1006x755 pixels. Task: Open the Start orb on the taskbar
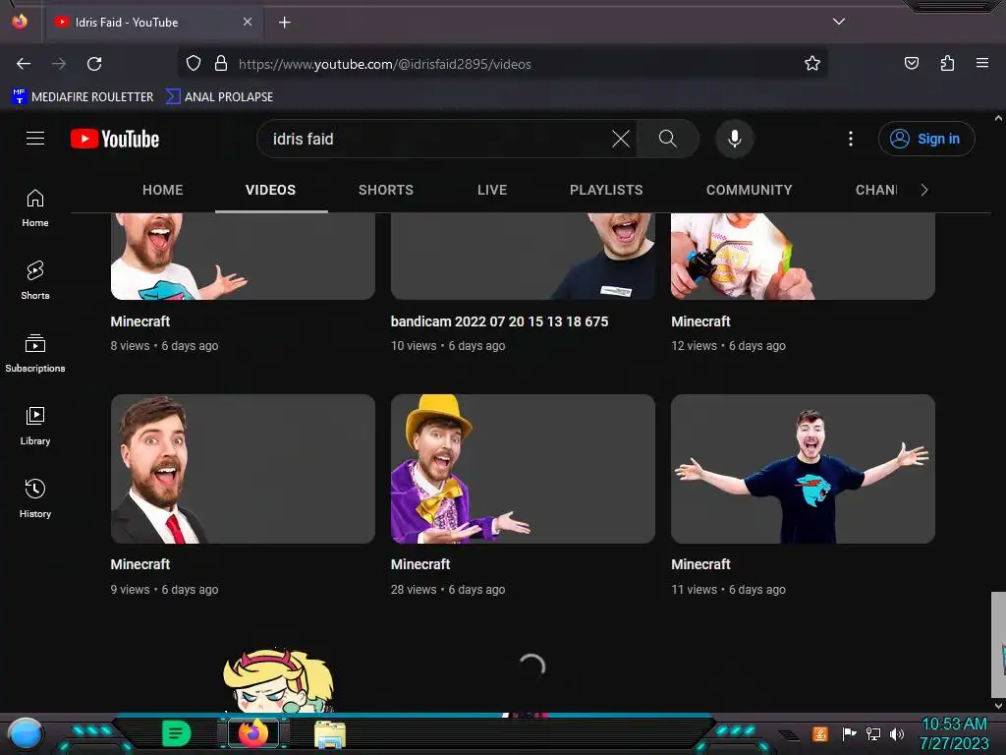tap(26, 734)
